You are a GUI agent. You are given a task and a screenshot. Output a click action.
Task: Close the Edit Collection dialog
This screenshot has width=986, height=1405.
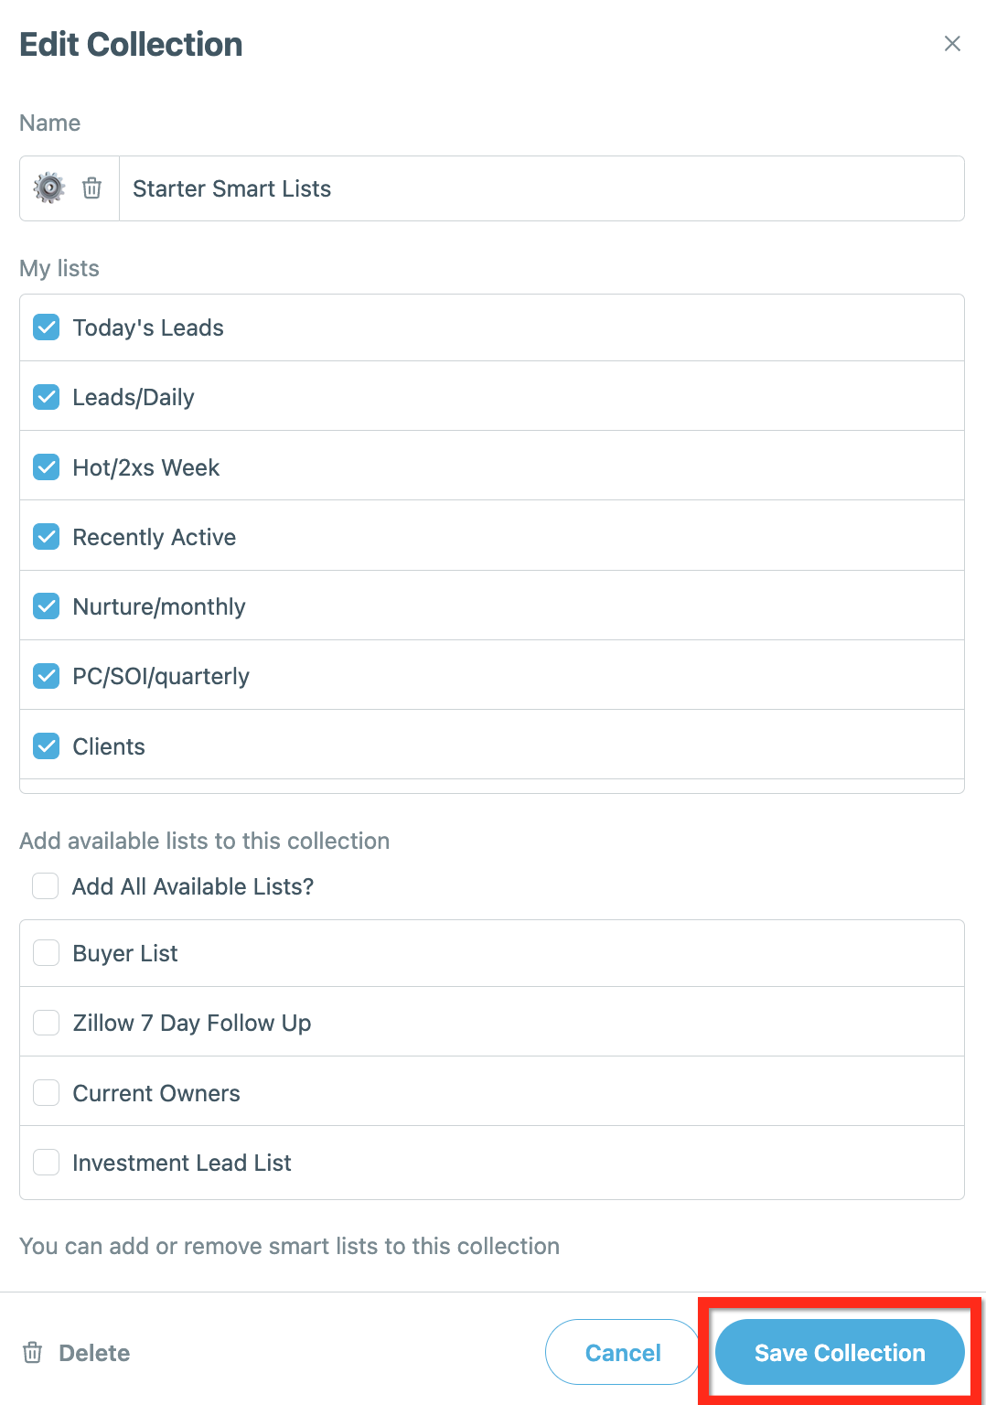(x=952, y=44)
